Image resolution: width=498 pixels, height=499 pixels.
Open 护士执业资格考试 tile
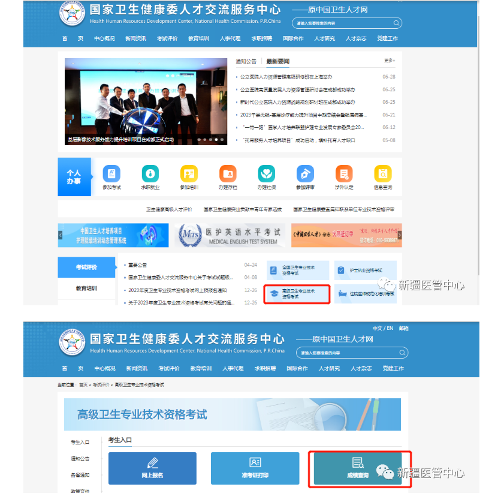[366, 270]
